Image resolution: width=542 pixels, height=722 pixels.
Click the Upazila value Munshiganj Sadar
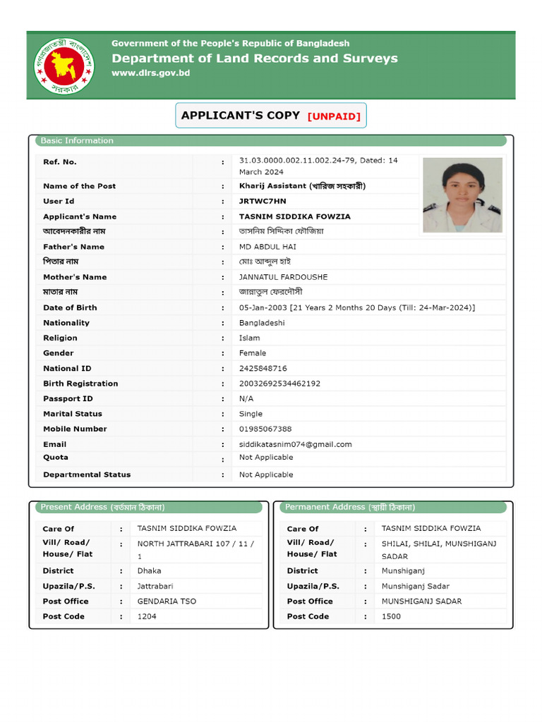416,586
